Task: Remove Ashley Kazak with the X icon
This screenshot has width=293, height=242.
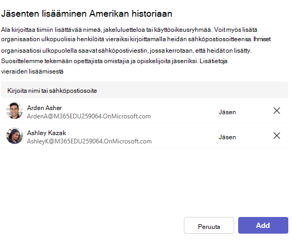Action: click(277, 136)
